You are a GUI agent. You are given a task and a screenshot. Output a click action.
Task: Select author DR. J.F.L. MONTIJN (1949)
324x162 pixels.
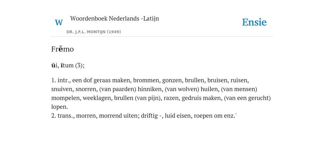click(94, 32)
